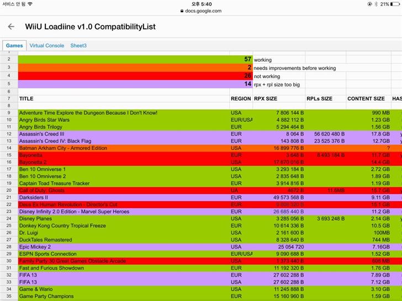Select the 'working' legend cell
The height and width of the screenshot is (301, 402).
coord(279,60)
